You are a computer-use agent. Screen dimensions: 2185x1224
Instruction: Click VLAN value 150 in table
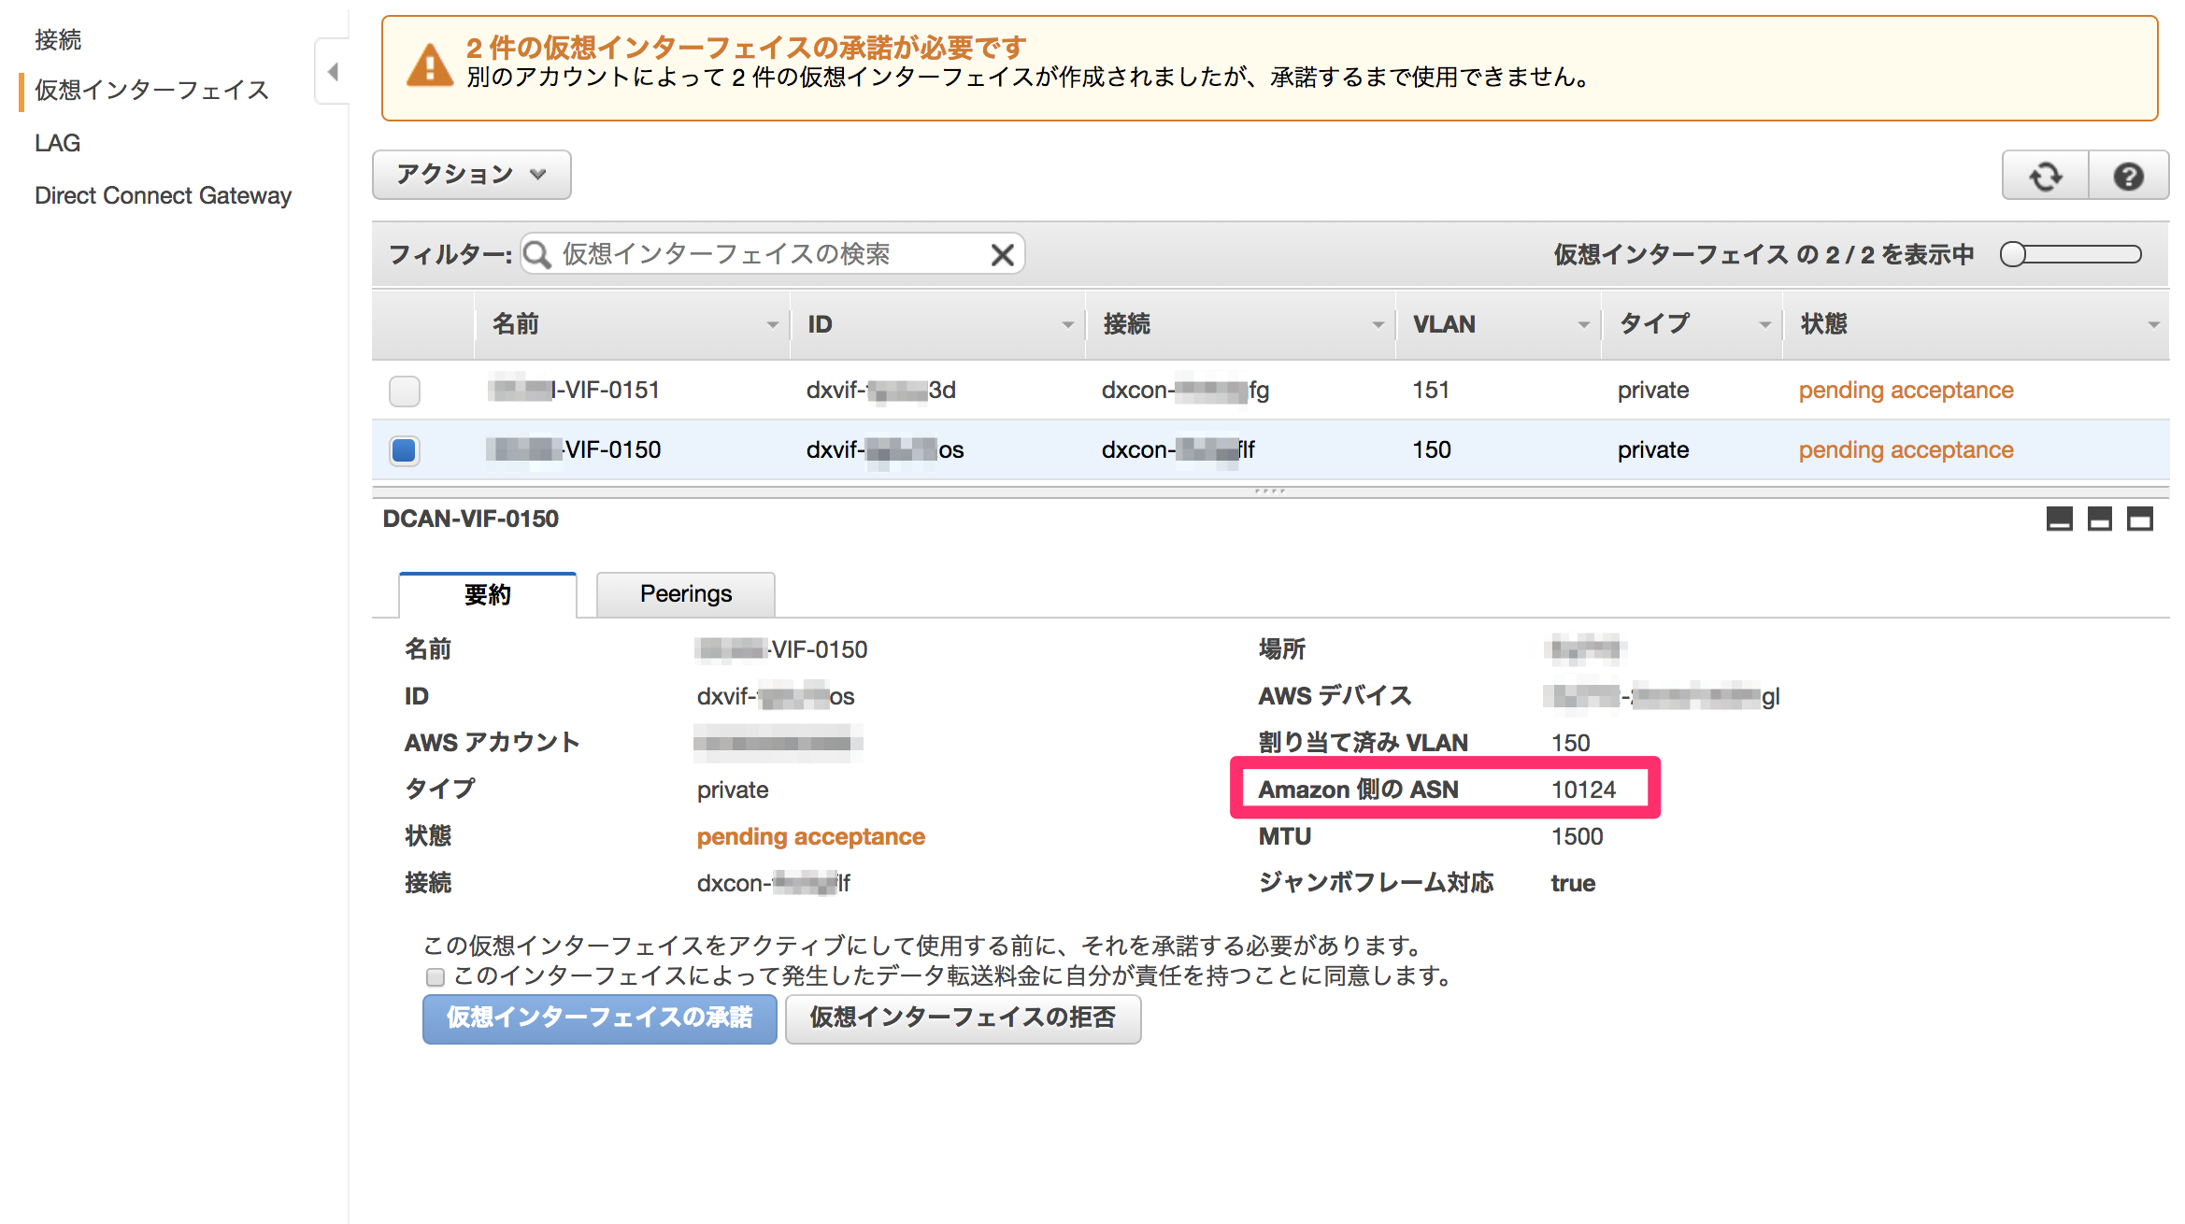[1431, 450]
